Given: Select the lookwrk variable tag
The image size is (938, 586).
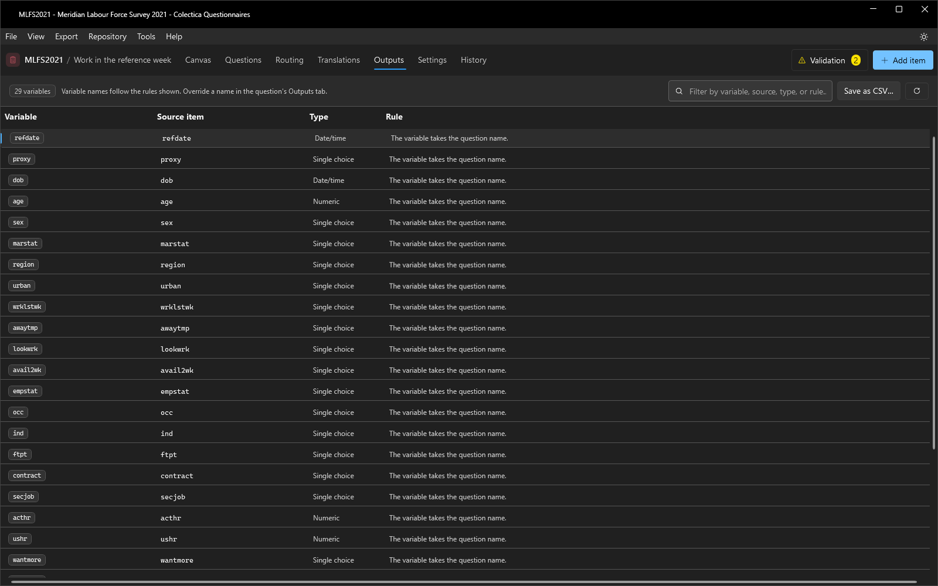Looking at the screenshot, I should [x=25, y=349].
